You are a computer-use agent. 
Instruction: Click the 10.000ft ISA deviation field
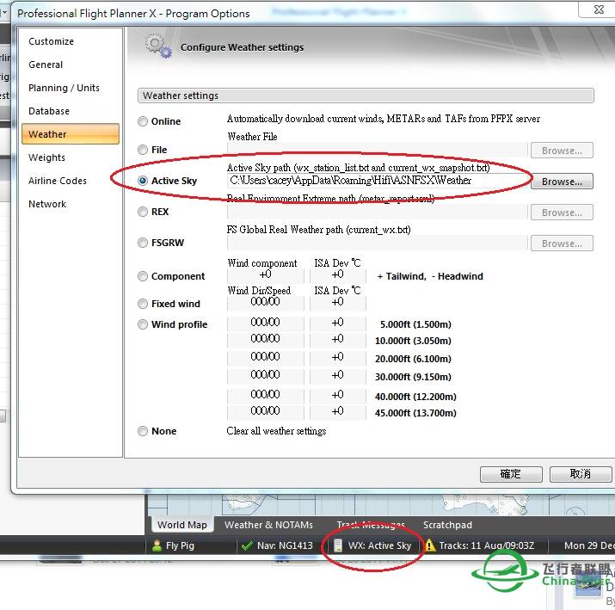click(x=338, y=339)
